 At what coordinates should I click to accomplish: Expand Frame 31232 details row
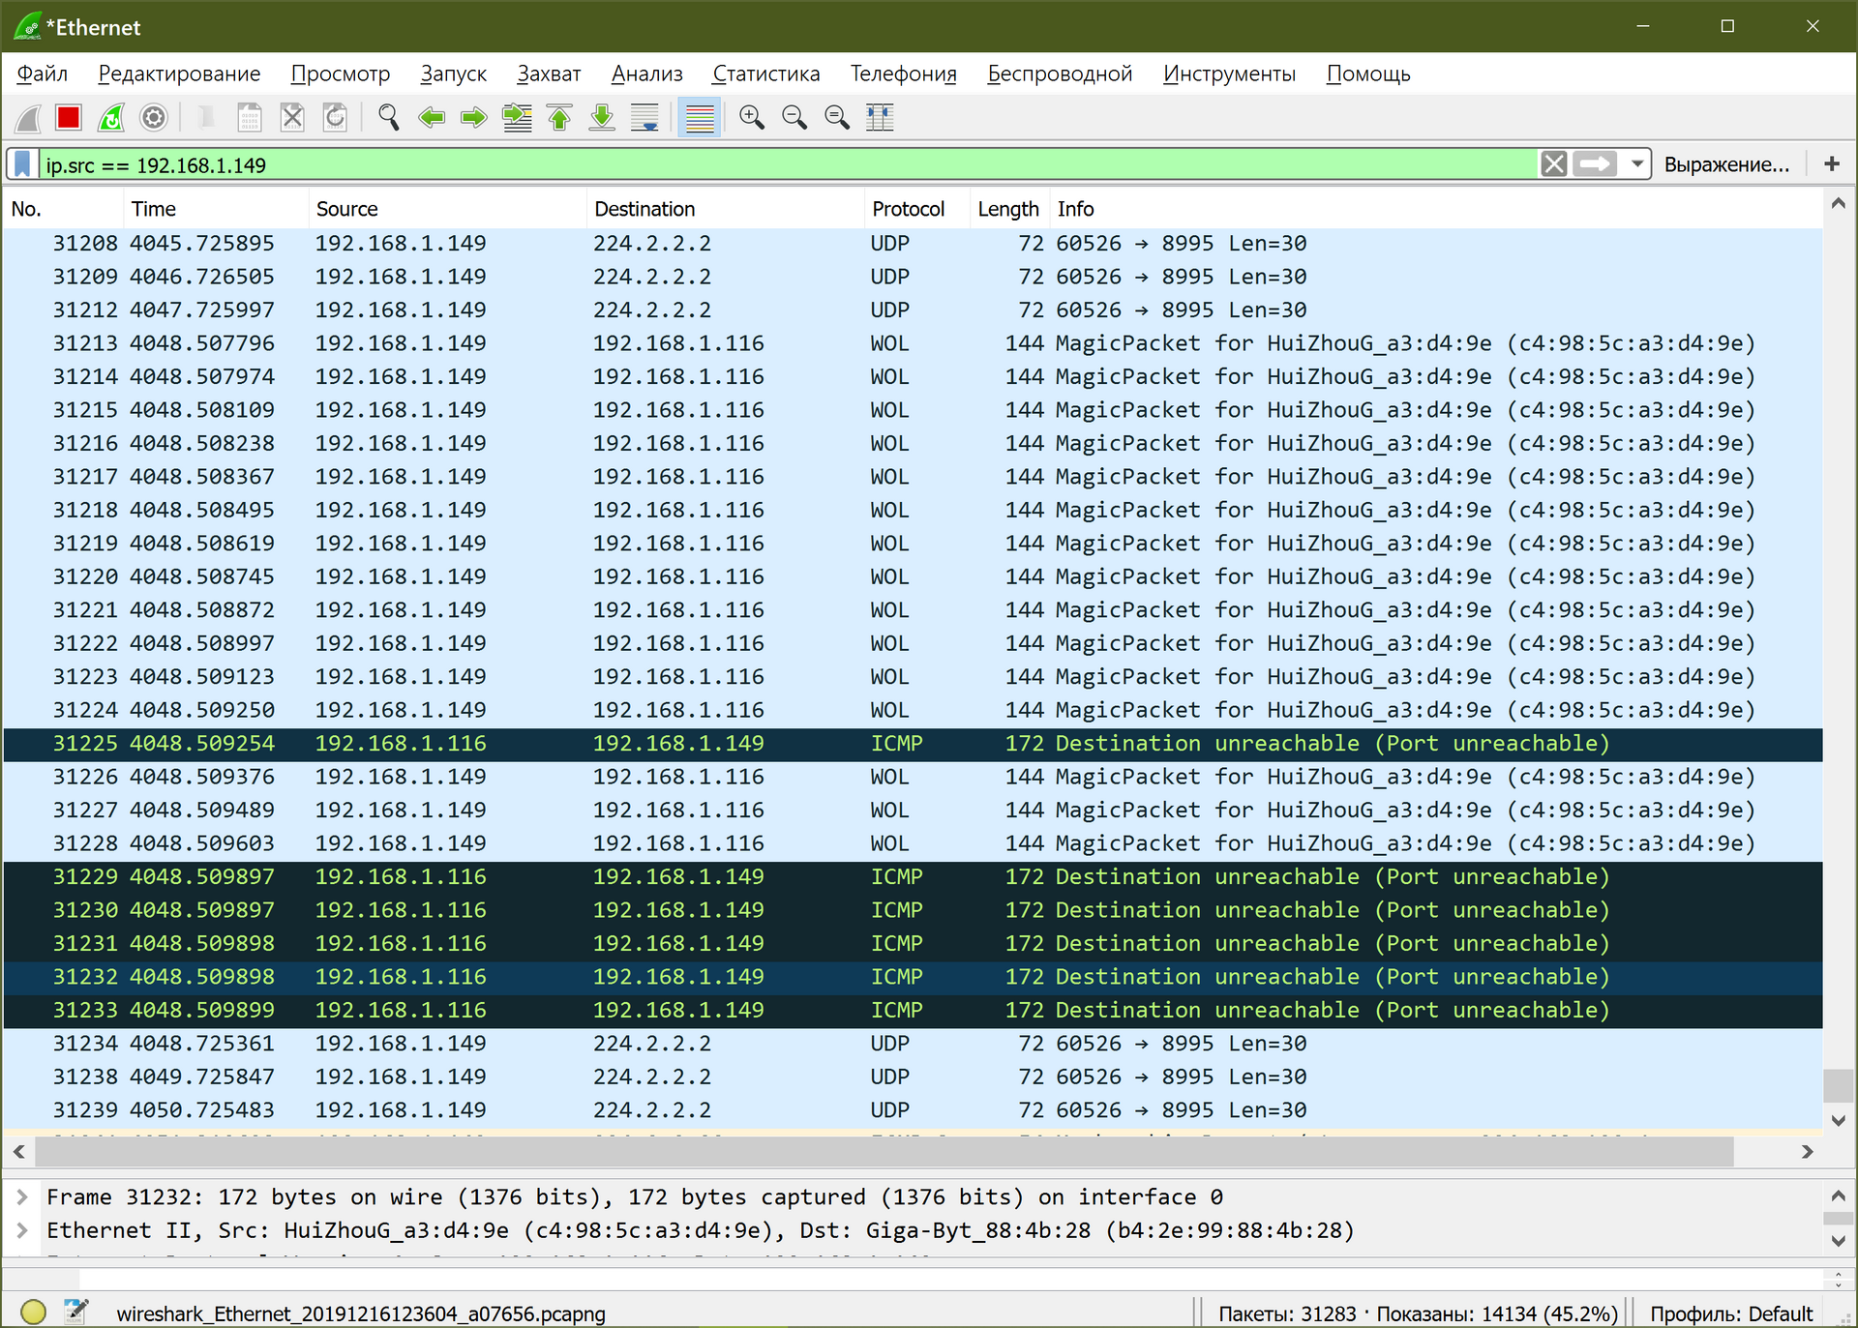21,1197
